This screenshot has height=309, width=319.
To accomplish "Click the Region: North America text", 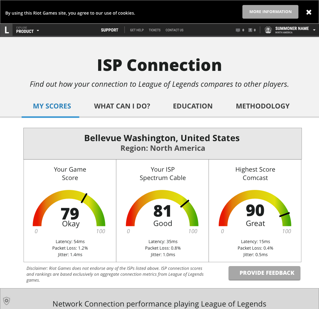I will pos(163,148).
